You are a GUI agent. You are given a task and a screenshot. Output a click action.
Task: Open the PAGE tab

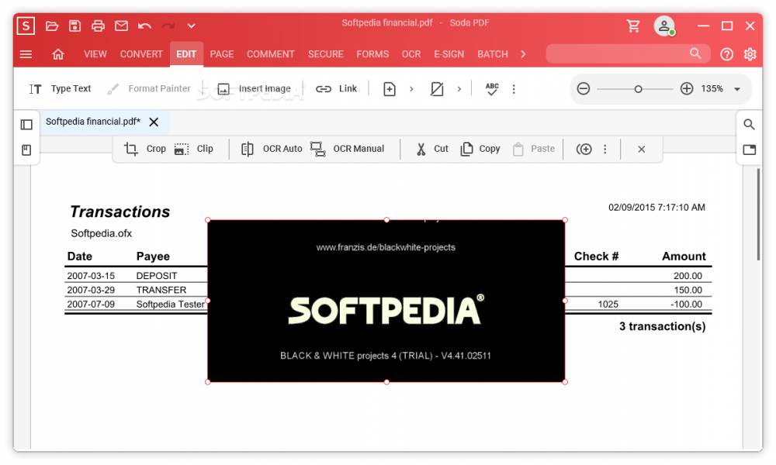222,54
